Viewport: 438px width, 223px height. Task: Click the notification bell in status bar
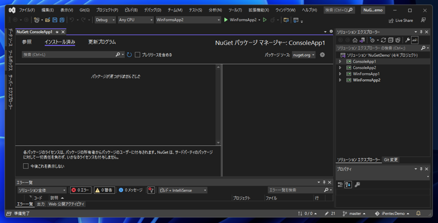418,214
